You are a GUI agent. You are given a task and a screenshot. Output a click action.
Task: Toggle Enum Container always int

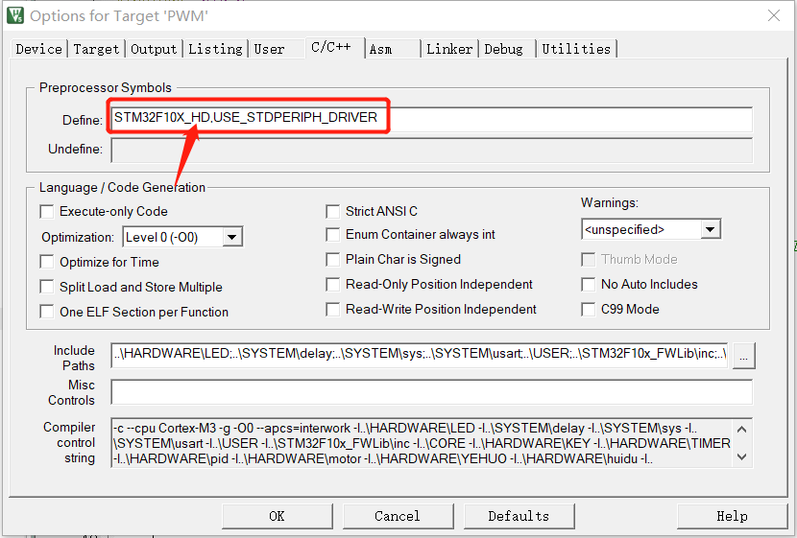pos(333,235)
